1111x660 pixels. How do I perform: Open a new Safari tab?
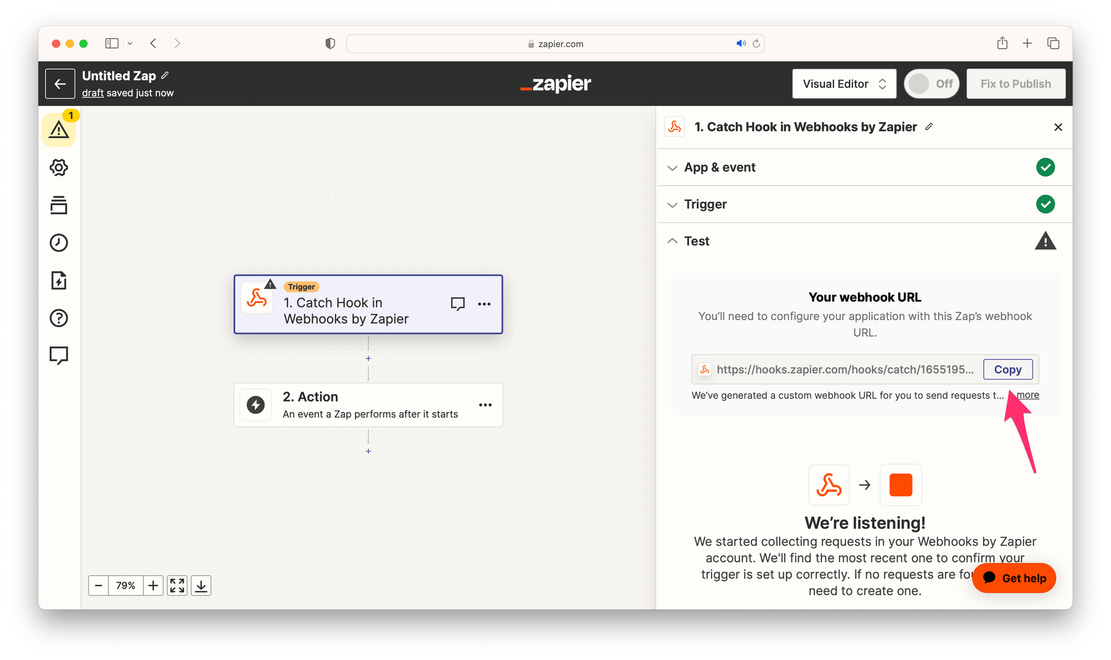pyautogui.click(x=1028, y=43)
